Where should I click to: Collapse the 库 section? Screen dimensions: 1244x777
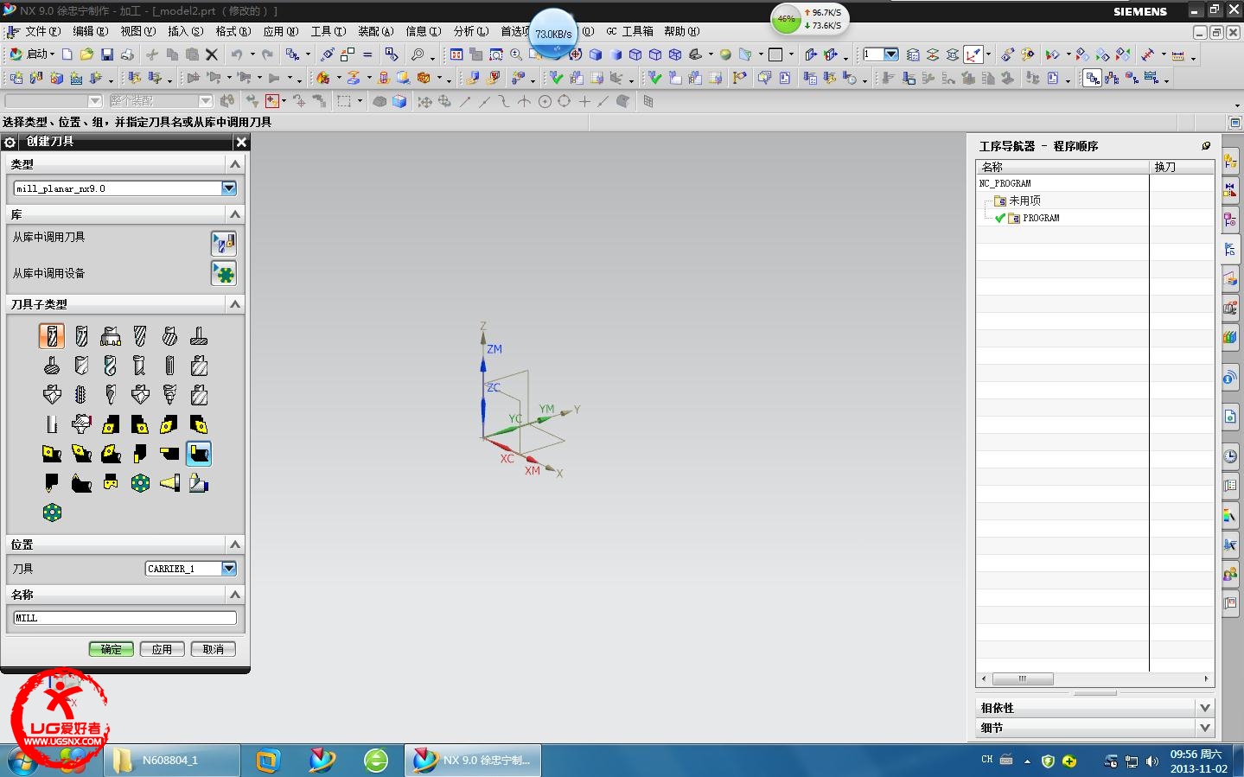click(234, 214)
